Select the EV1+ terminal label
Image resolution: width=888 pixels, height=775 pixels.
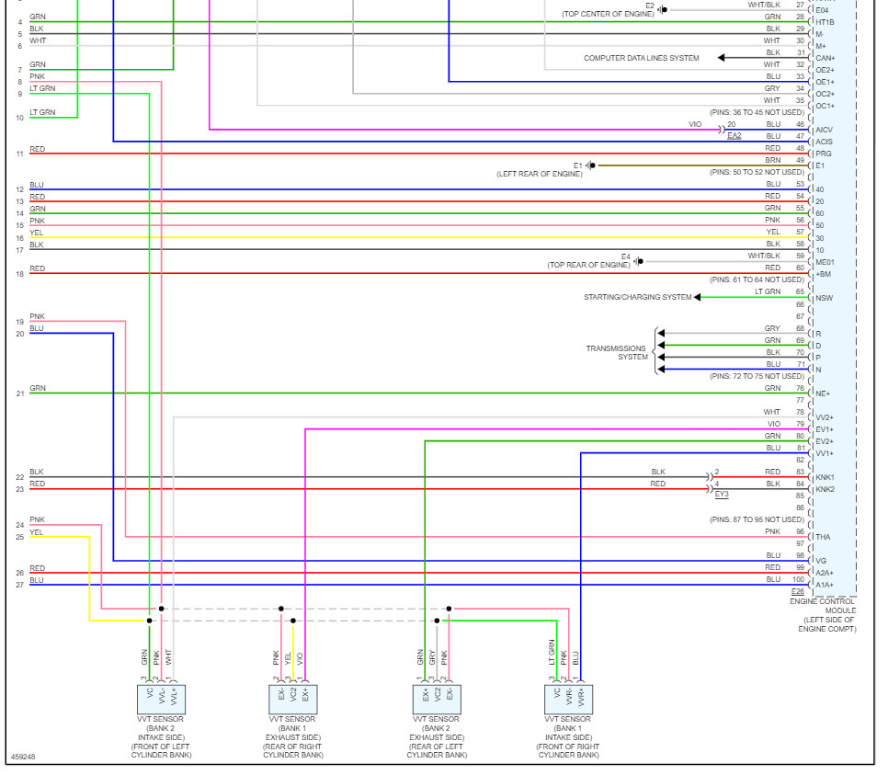(825, 429)
